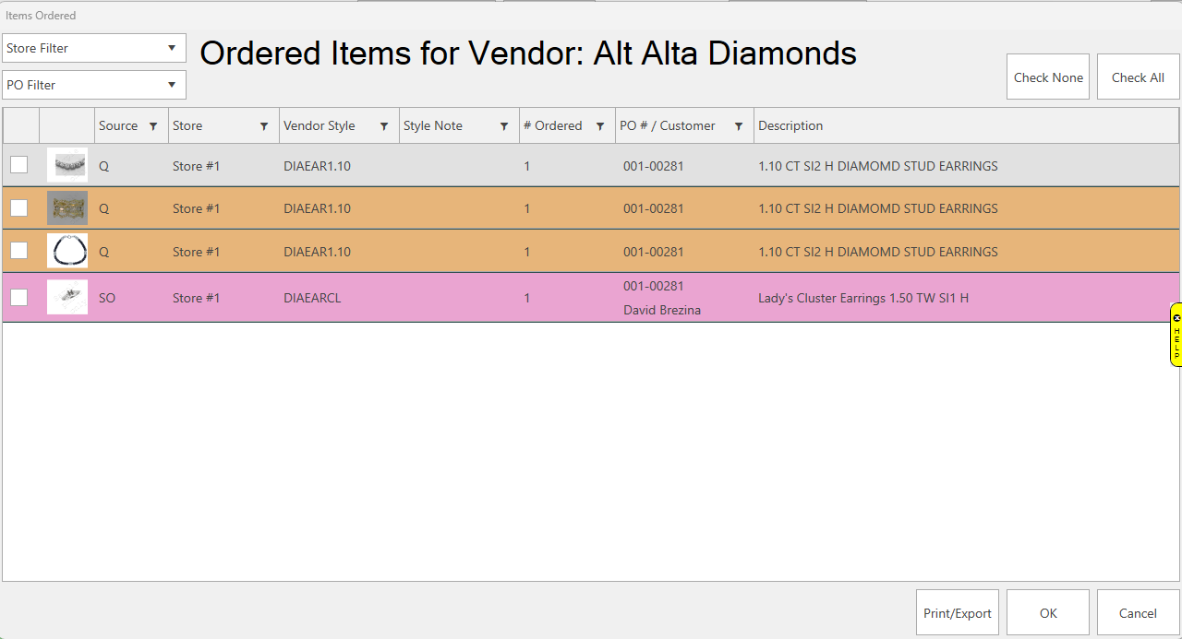Screen dimensions: 1182x639
Task: Check the first gray row's checkbox
Action: click(x=19, y=165)
